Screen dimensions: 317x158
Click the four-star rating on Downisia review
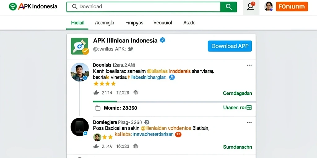104,84
